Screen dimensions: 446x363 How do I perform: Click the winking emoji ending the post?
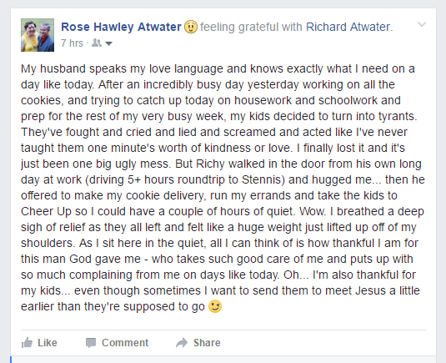tap(215, 306)
